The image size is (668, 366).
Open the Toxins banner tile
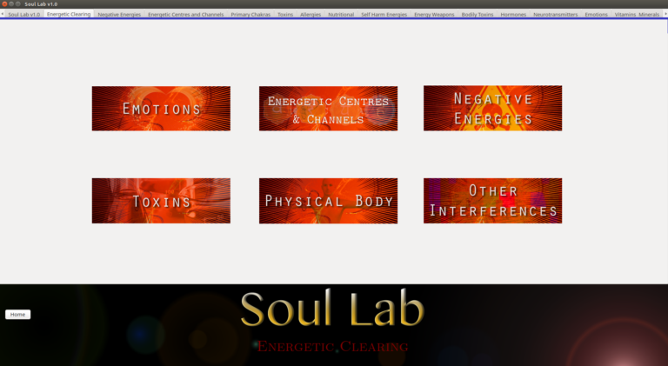point(161,201)
